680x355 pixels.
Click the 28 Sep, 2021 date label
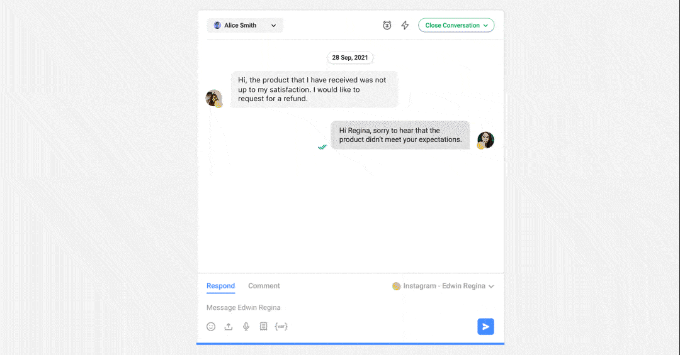click(x=350, y=58)
